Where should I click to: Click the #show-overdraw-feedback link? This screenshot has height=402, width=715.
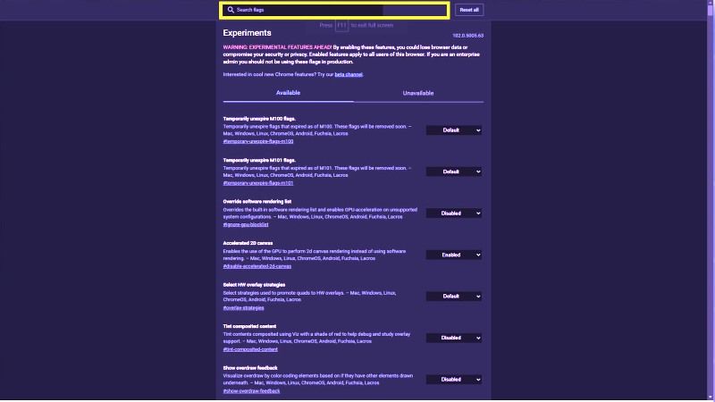[x=252, y=391]
